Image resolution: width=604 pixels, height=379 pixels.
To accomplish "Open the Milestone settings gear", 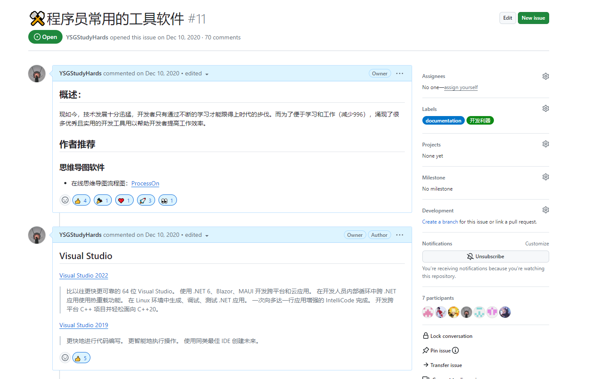I will tap(545, 176).
